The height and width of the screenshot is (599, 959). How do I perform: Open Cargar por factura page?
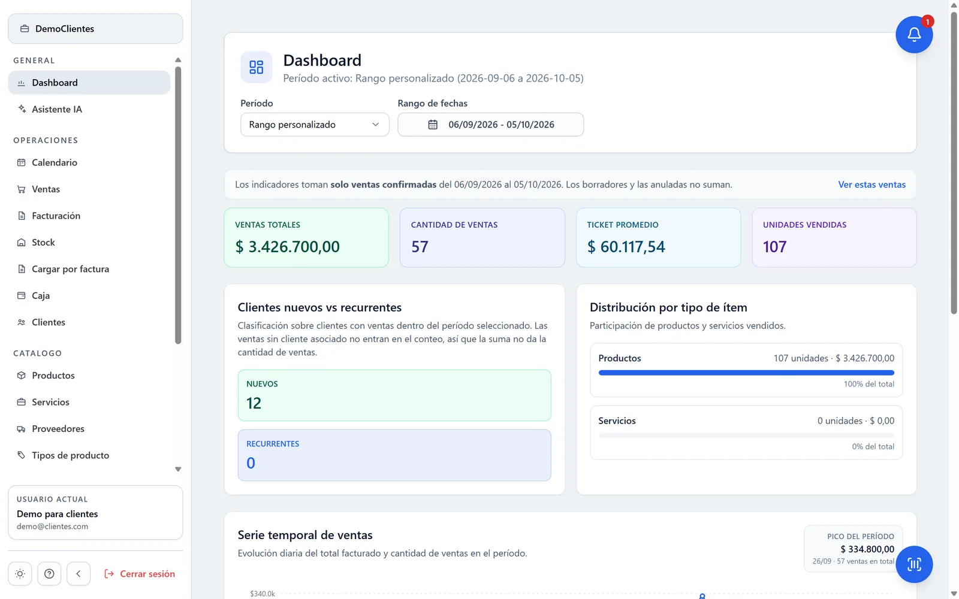pyautogui.click(x=89, y=269)
